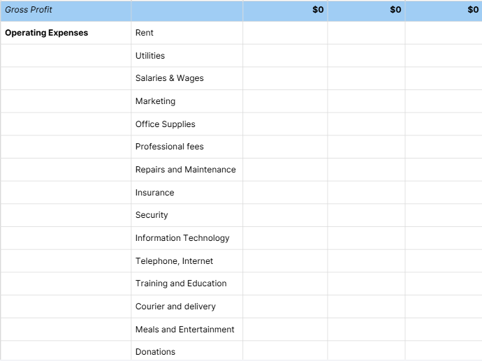482x361 pixels.
Task: Select the Training and Education cell
Action: coord(187,283)
